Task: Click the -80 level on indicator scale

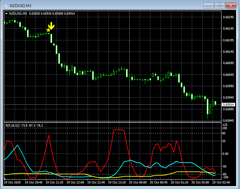Action: tap(225, 174)
